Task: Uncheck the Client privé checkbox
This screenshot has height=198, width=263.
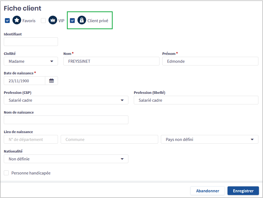Action: (x=72, y=21)
